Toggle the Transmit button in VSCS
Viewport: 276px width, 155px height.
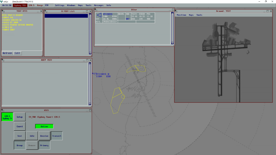click(x=57, y=136)
